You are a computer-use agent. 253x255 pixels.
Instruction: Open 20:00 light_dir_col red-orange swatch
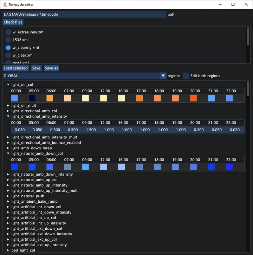pyautogui.click(x=193, y=98)
